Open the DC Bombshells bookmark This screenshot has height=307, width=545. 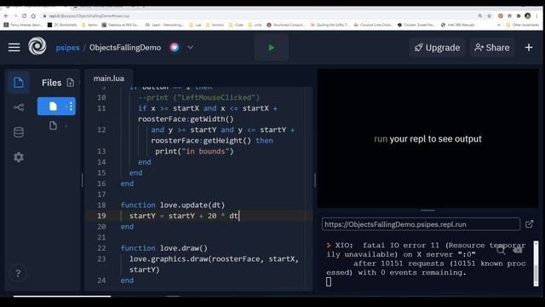click(62, 25)
